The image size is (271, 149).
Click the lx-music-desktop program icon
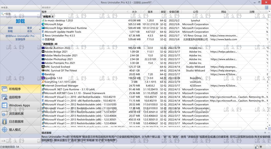tap(43, 20)
